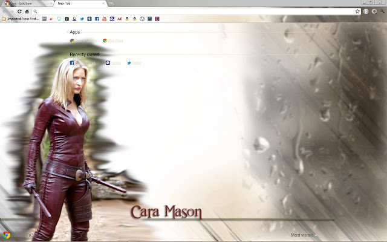Close the Cara - Edit Item tab

51,4
